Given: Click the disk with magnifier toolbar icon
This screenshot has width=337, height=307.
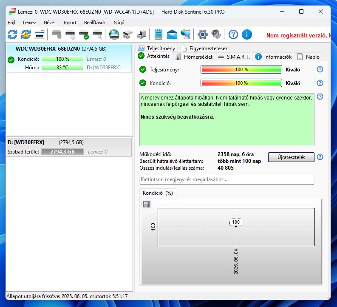Looking at the screenshot, I should tap(97, 34).
